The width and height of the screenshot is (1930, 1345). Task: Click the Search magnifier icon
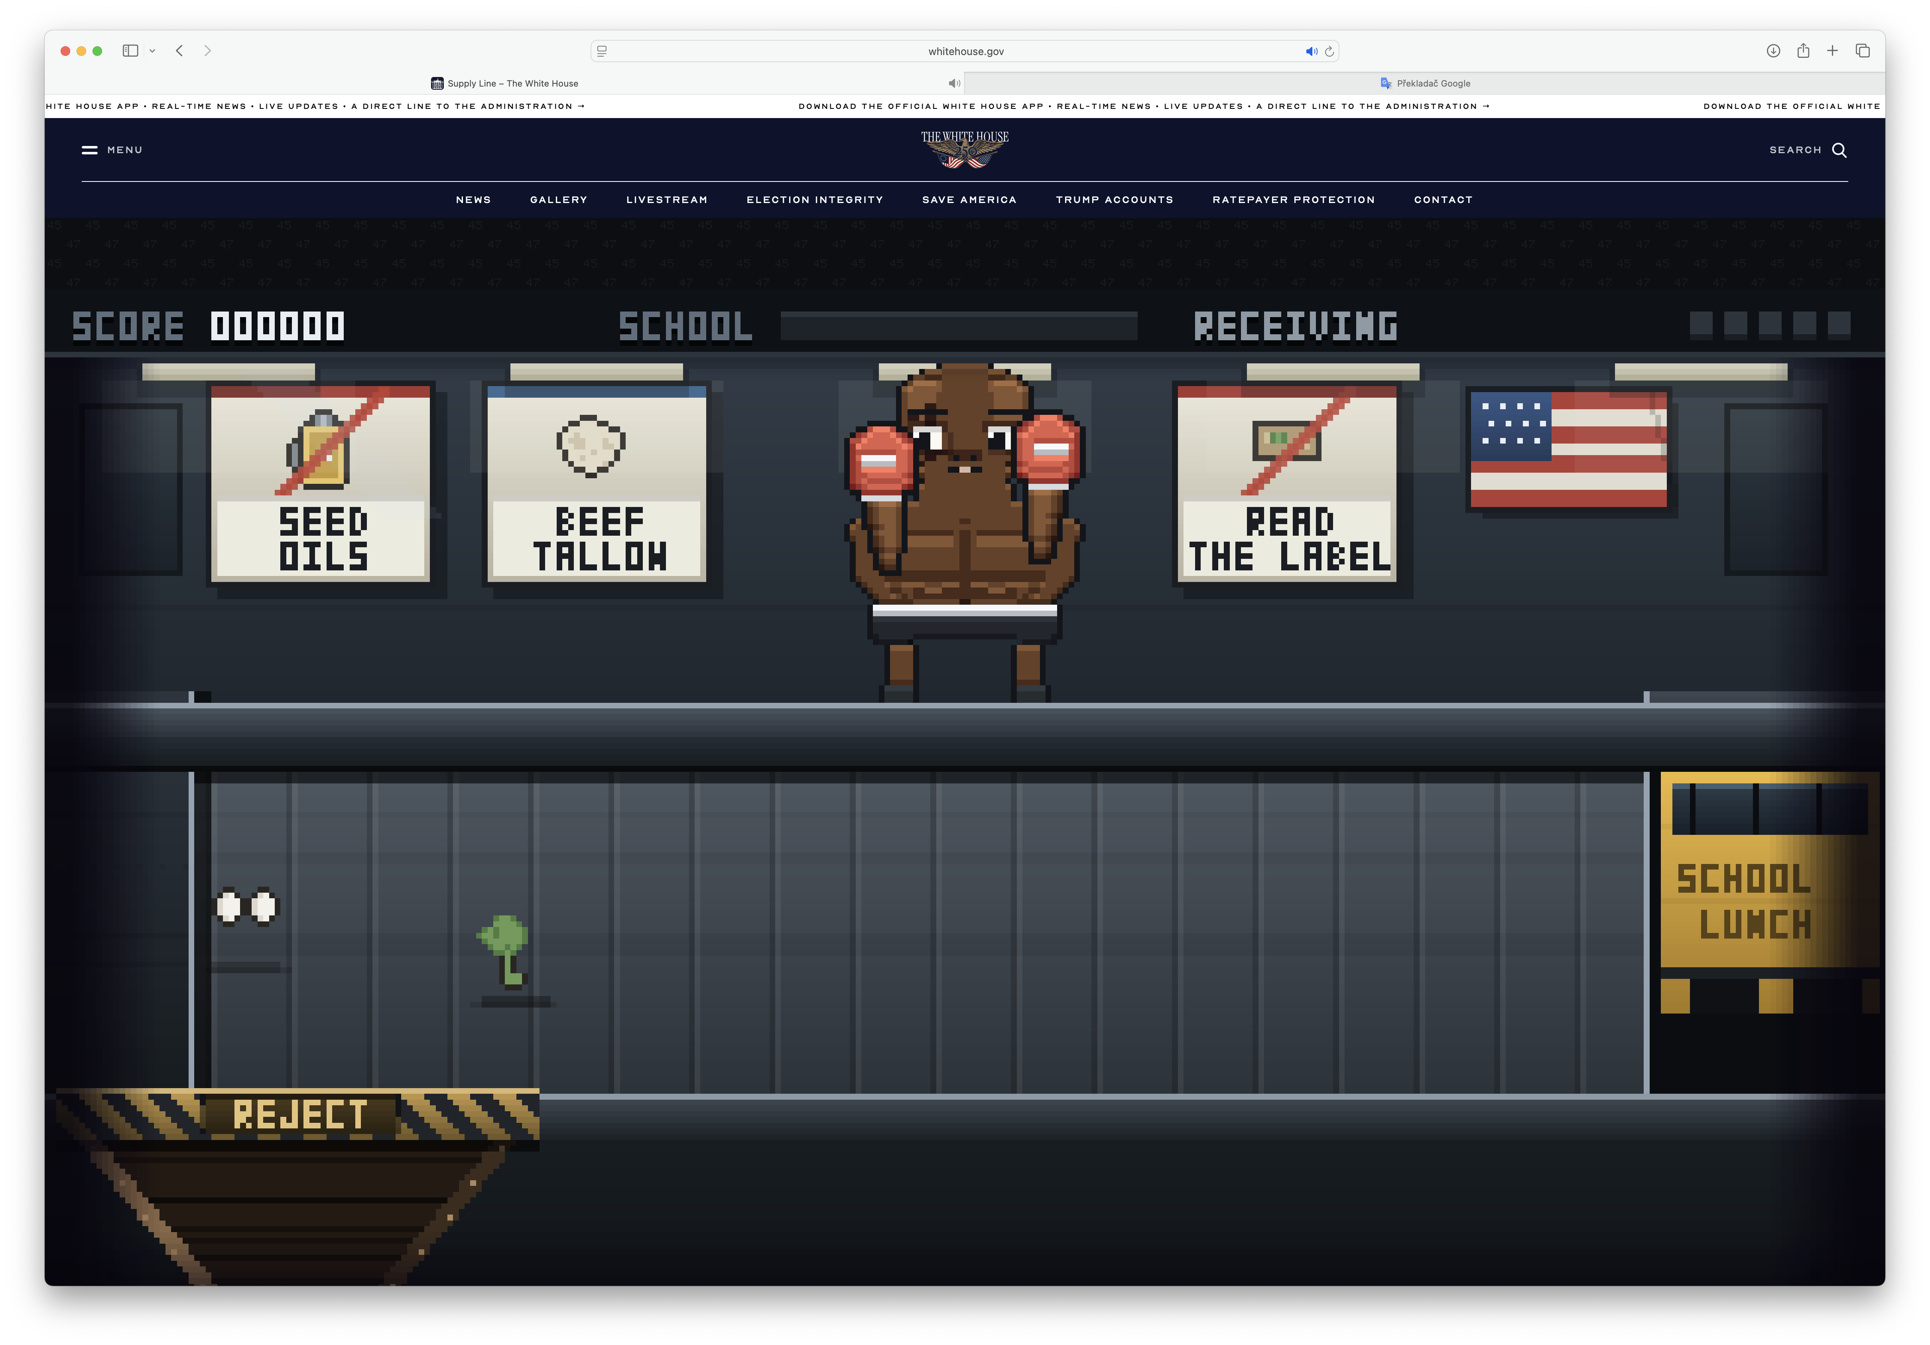pyautogui.click(x=1839, y=150)
